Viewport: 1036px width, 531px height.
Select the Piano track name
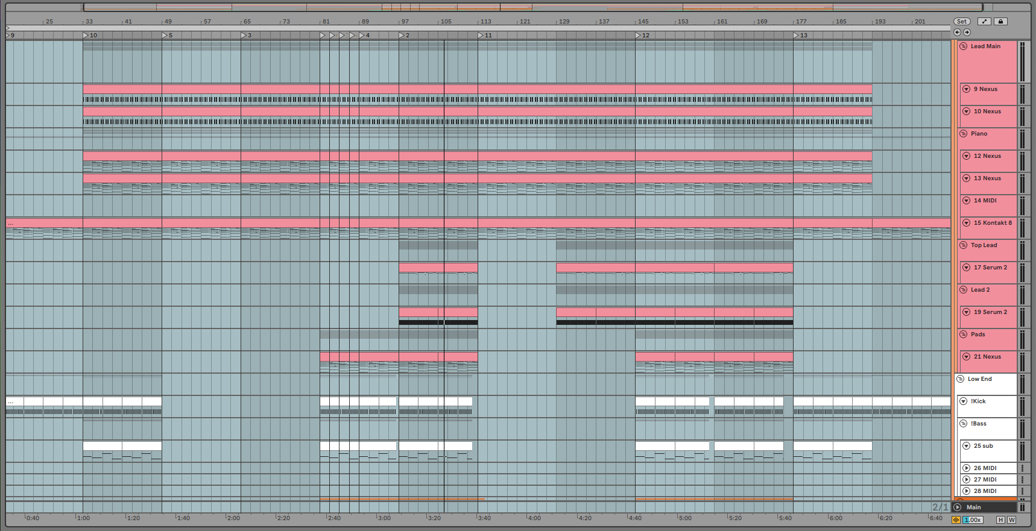979,134
